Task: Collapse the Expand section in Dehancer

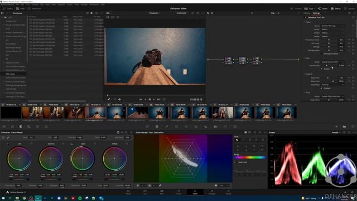Action: (x=305, y=74)
